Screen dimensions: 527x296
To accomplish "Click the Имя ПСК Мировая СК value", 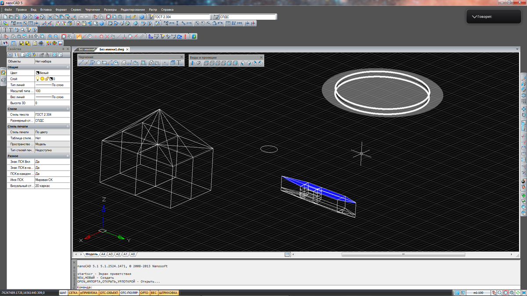I will [52, 180].
